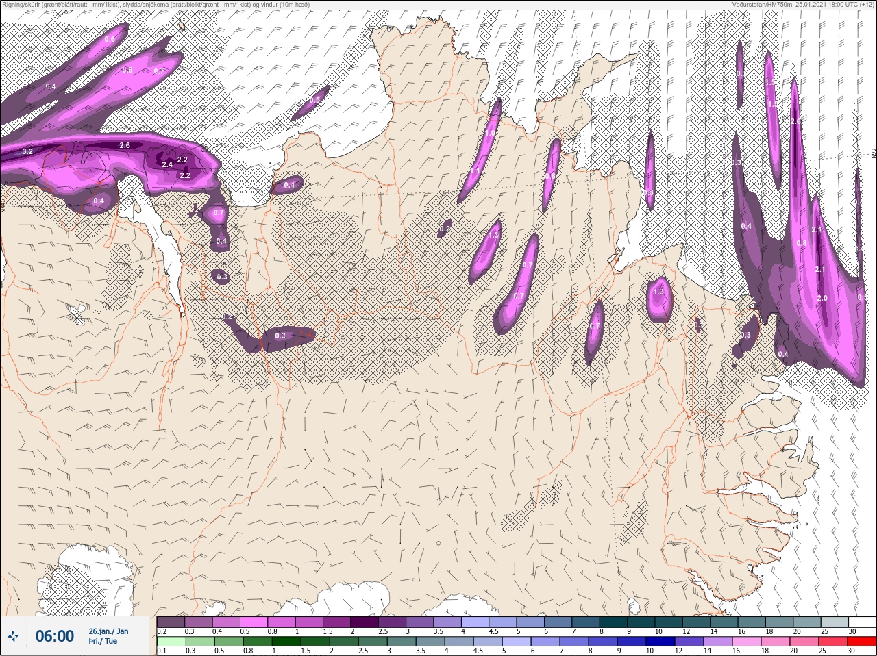This screenshot has width=877, height=656.
Task: Pick the bright pink 0.5 swatch in upper legend
Action: tap(254, 622)
